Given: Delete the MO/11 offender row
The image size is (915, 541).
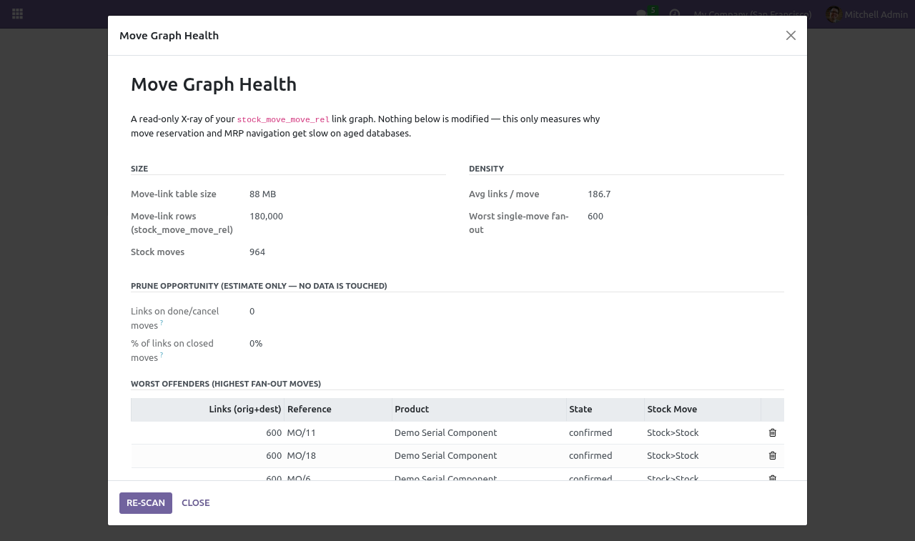Looking at the screenshot, I should pyautogui.click(x=772, y=433).
